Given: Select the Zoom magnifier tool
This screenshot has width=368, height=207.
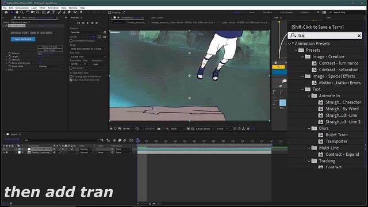Looking at the screenshot, I should coord(22,13).
